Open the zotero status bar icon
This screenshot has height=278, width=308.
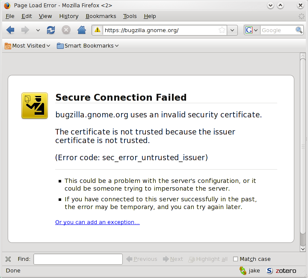(281, 271)
